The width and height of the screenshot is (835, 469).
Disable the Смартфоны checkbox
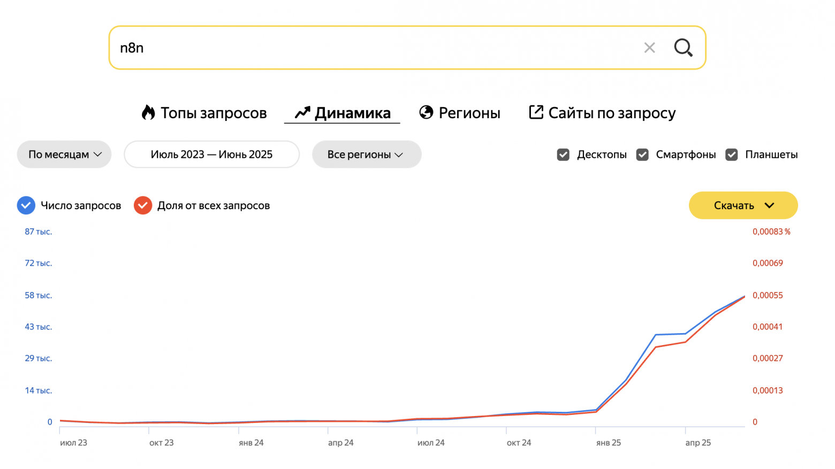coord(642,155)
